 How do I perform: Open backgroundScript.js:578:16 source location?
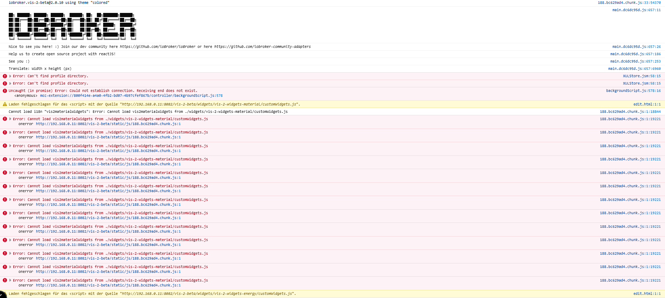click(633, 91)
